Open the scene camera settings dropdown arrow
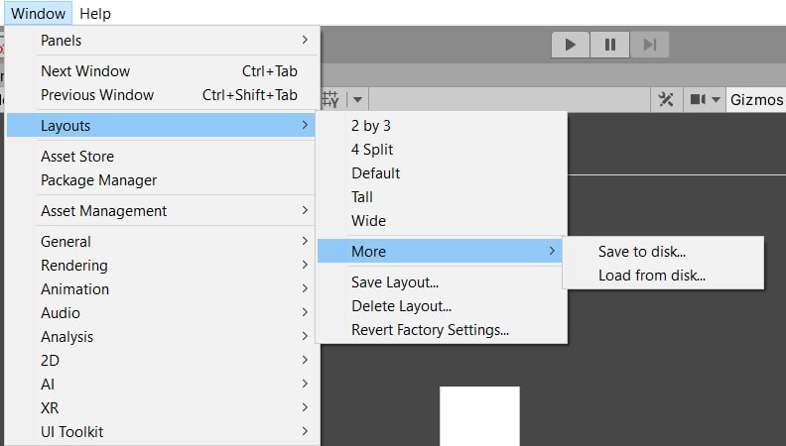786x446 pixels. coord(717,100)
